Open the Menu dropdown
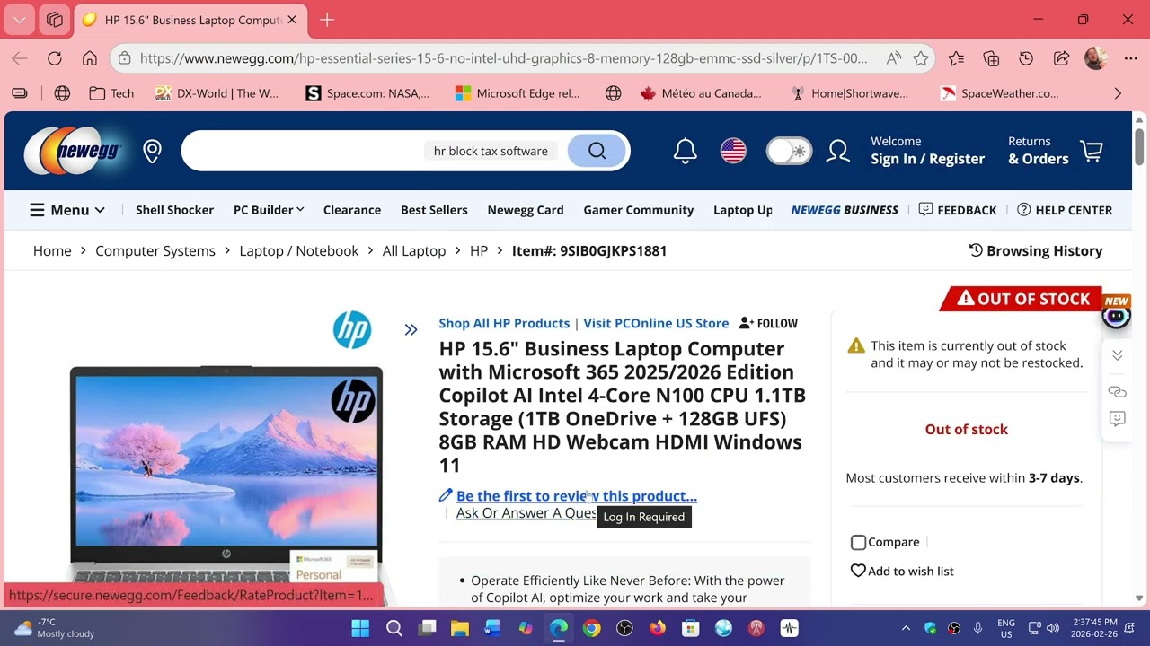1150x646 pixels. [67, 210]
